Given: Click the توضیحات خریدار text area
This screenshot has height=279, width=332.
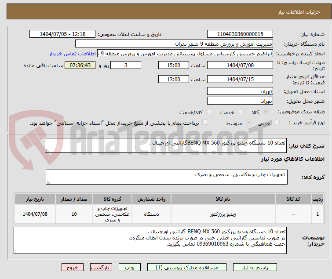Looking at the screenshot, I should (150, 240).
